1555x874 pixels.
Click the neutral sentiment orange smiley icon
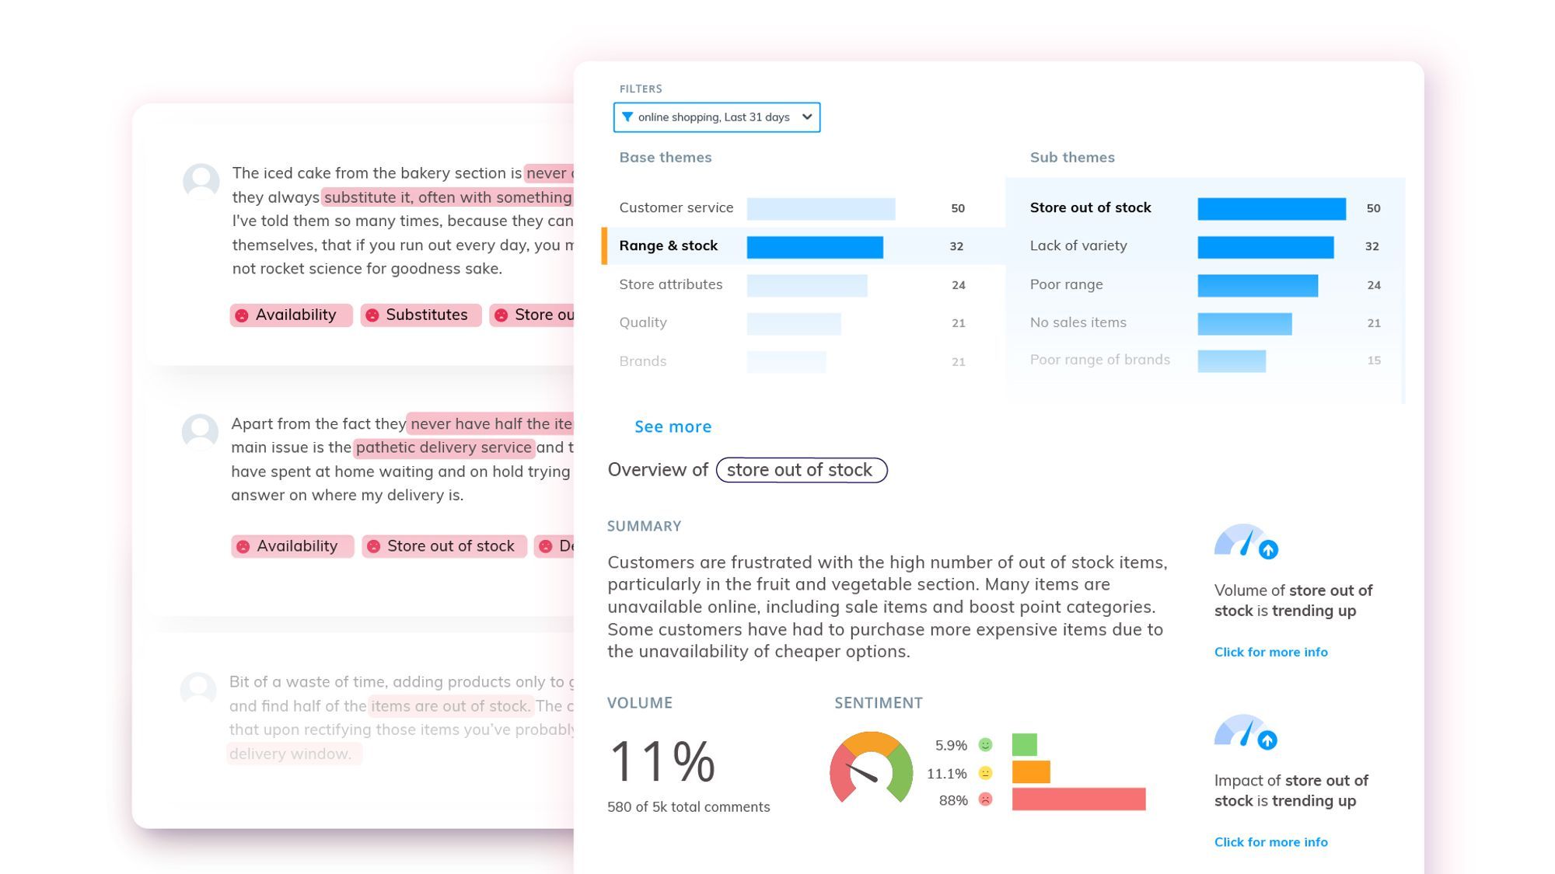pos(984,771)
